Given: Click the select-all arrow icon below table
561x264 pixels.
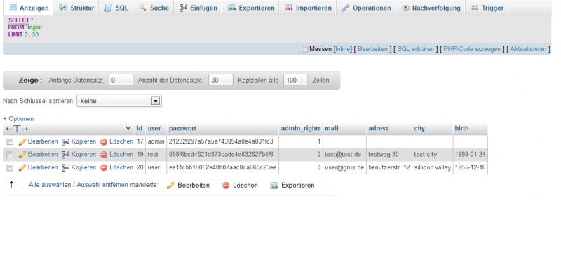Looking at the screenshot, I should pos(15,185).
